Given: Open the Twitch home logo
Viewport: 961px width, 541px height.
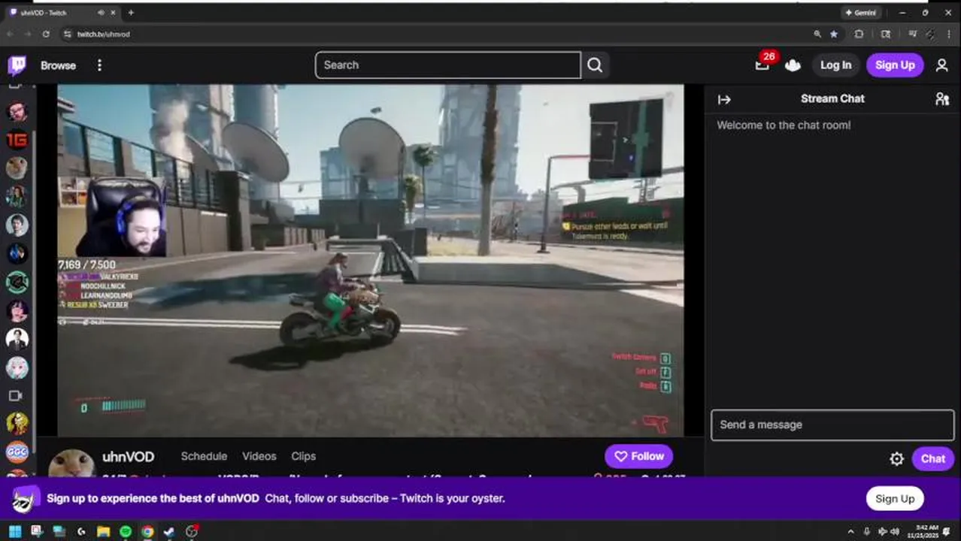Looking at the screenshot, I should pos(17,65).
